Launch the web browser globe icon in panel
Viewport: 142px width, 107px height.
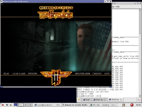click(7, 105)
